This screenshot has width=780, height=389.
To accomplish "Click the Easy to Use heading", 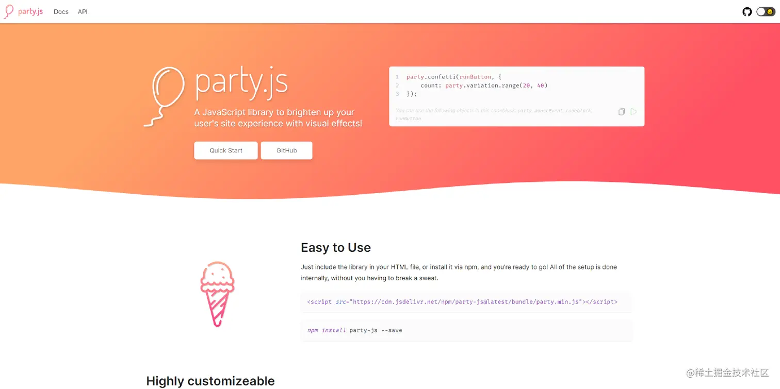I will coord(336,247).
